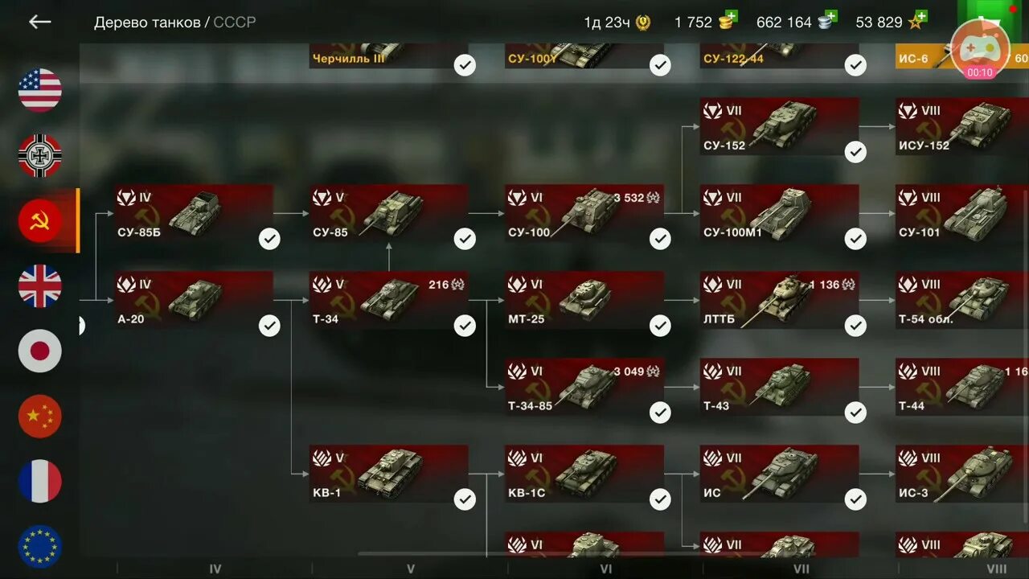
Task: Select the Japan flag nation icon
Action: click(40, 351)
